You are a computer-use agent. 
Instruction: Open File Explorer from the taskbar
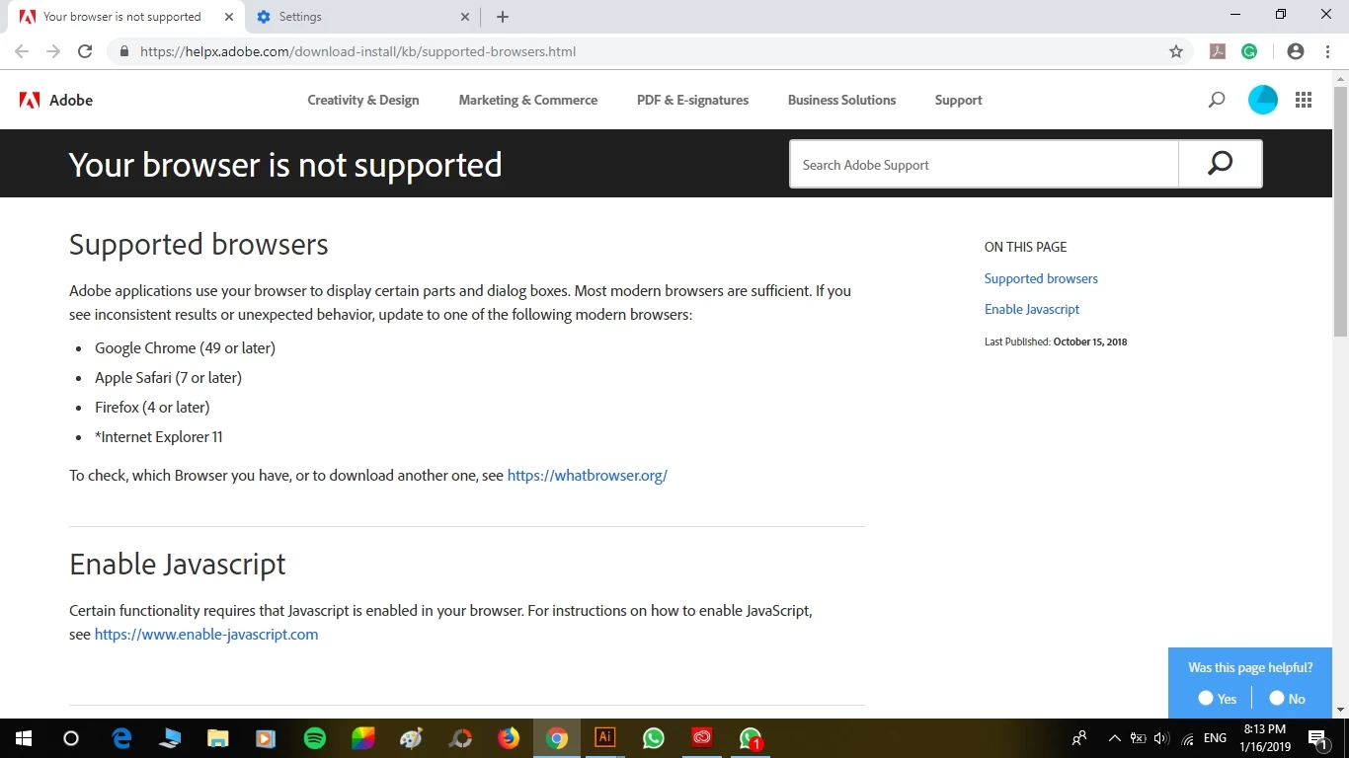218,738
